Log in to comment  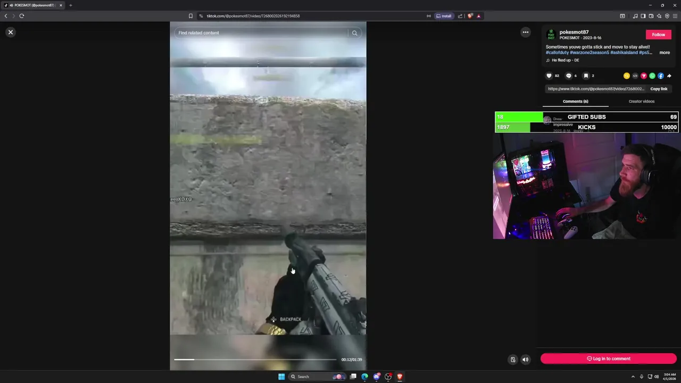pyautogui.click(x=608, y=359)
